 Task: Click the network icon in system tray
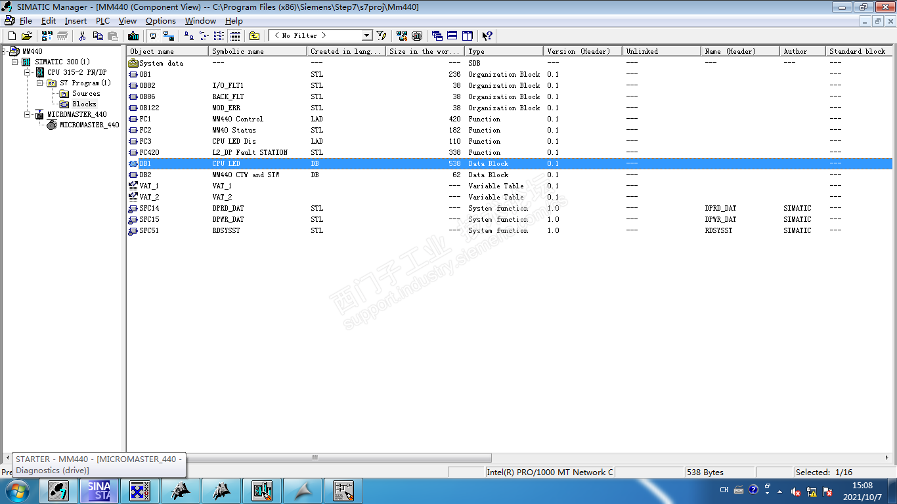(812, 491)
